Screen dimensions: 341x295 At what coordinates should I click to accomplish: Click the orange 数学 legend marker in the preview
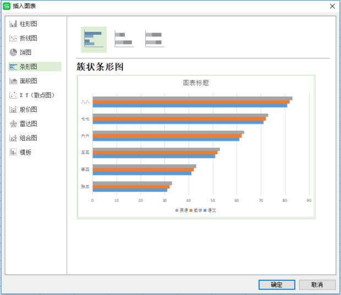click(x=191, y=210)
